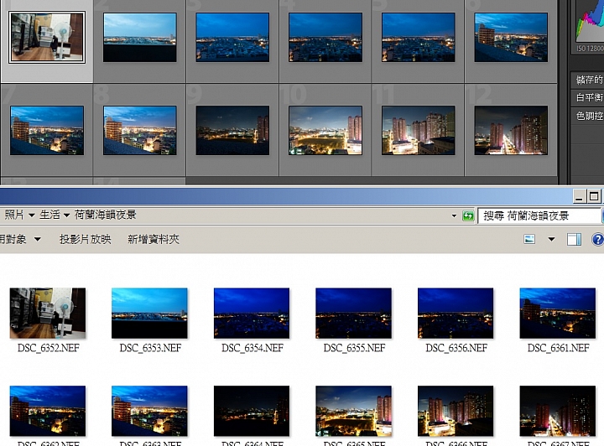This screenshot has width=604, height=446.
Task: Select Lightroom grid photo in cell 12
Action: click(x=511, y=131)
